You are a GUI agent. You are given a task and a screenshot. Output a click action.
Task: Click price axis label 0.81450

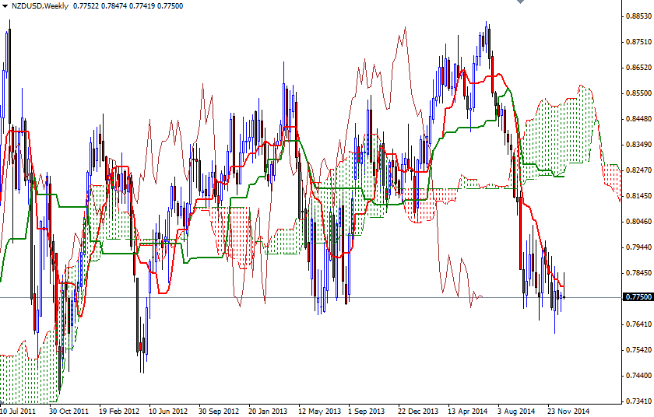pyautogui.click(x=638, y=196)
